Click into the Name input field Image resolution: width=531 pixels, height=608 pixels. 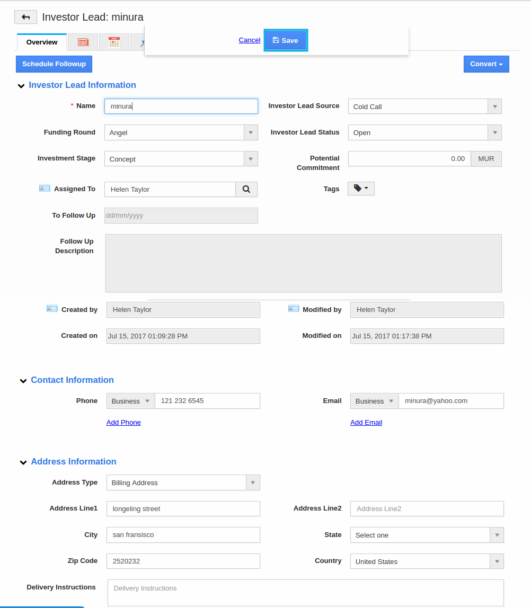pos(181,106)
